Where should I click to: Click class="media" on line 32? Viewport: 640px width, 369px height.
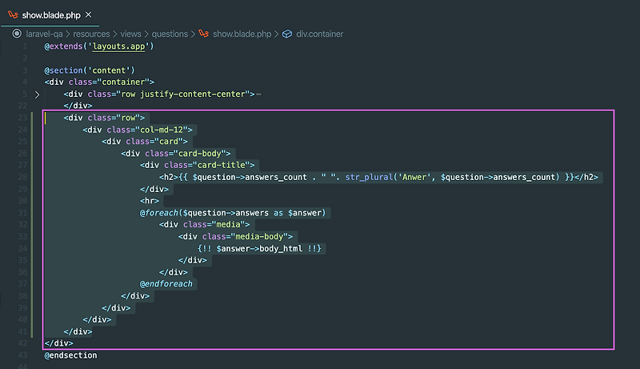[x=214, y=224]
